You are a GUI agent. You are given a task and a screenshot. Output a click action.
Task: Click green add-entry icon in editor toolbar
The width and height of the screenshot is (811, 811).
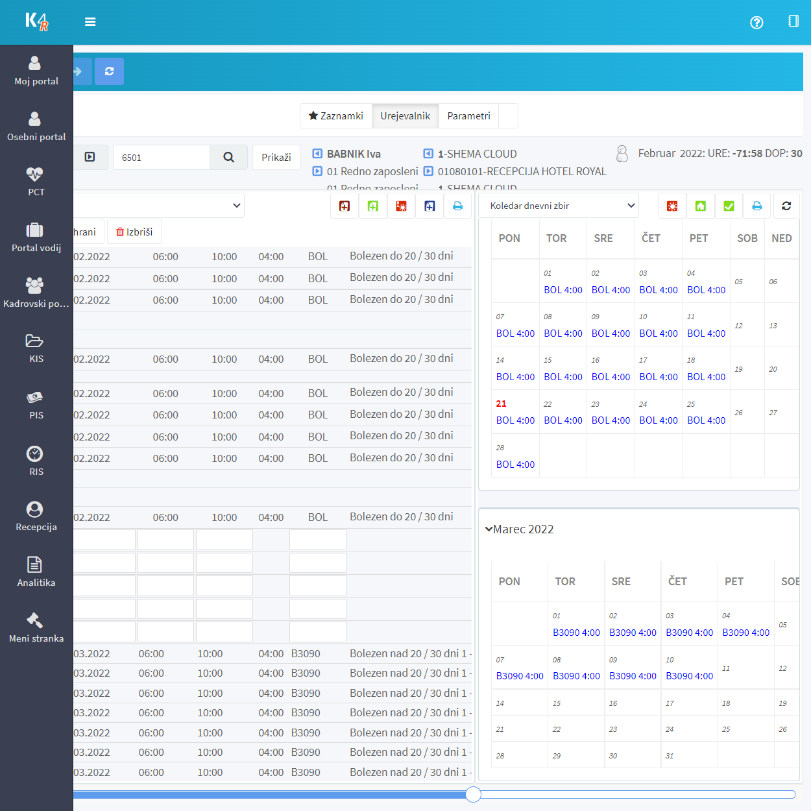tap(373, 206)
